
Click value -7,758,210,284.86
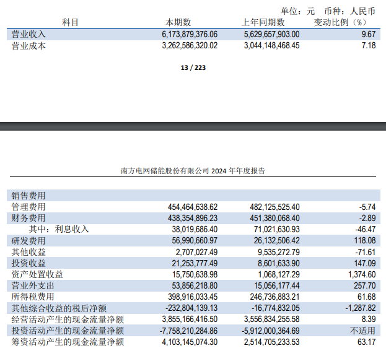click(188, 331)
